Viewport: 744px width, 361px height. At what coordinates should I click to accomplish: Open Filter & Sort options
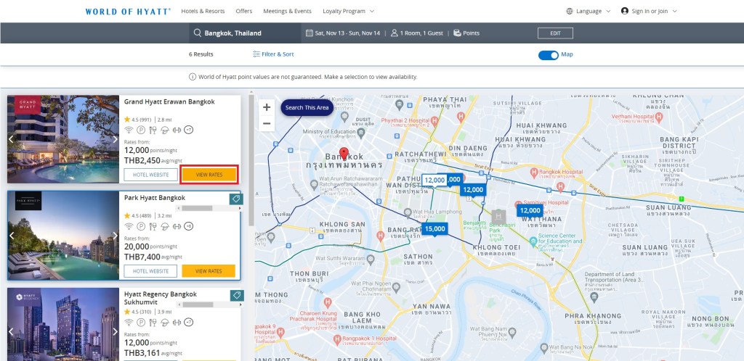point(273,54)
